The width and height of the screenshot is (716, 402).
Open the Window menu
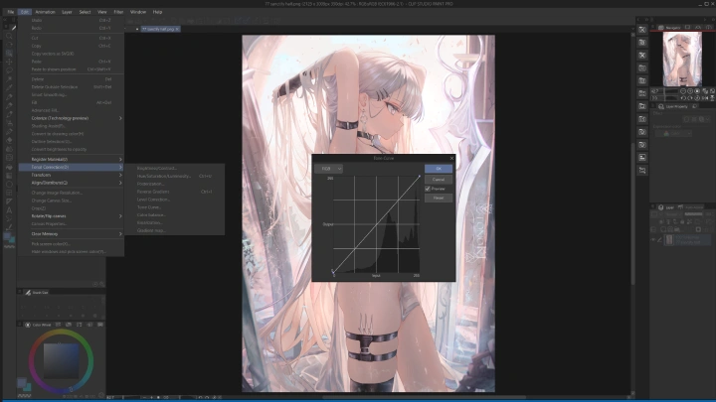click(138, 12)
